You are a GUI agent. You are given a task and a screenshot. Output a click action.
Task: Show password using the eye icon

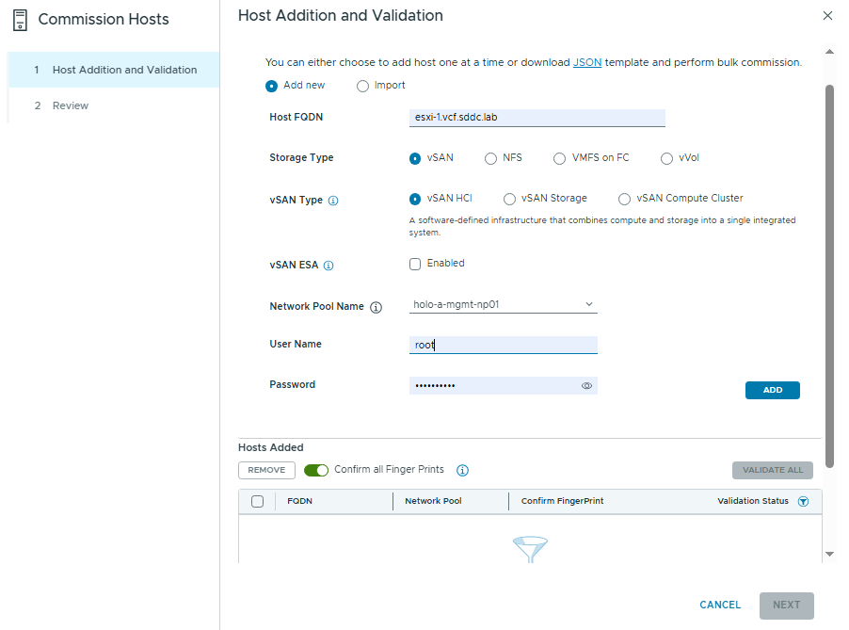586,385
